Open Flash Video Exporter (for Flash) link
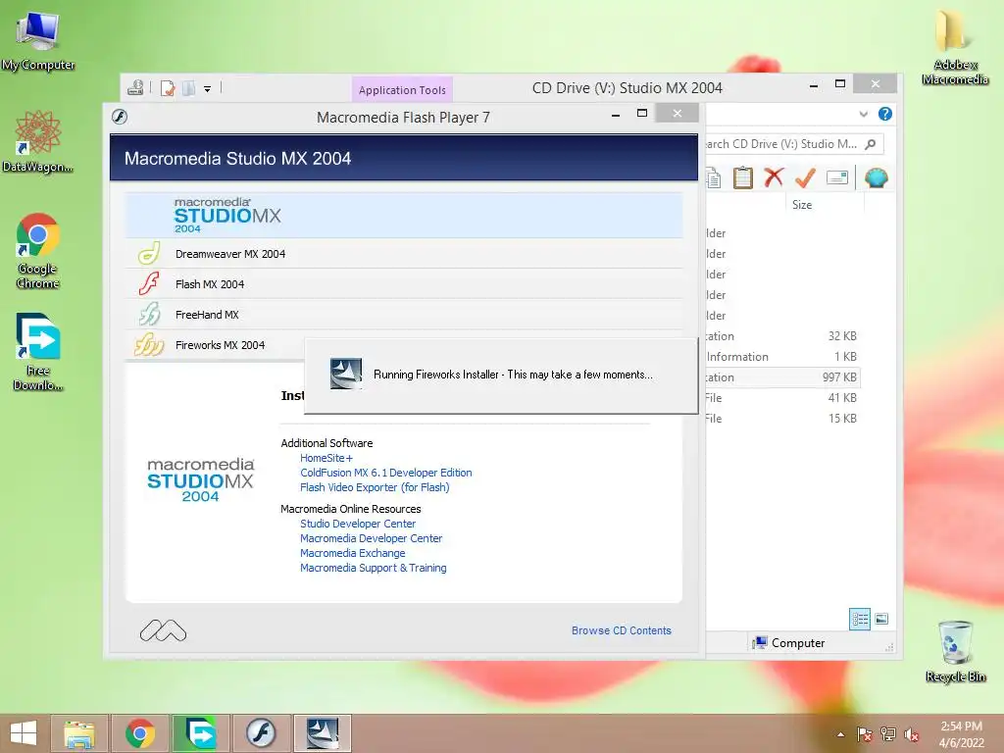The height and width of the screenshot is (753, 1004). (x=375, y=487)
